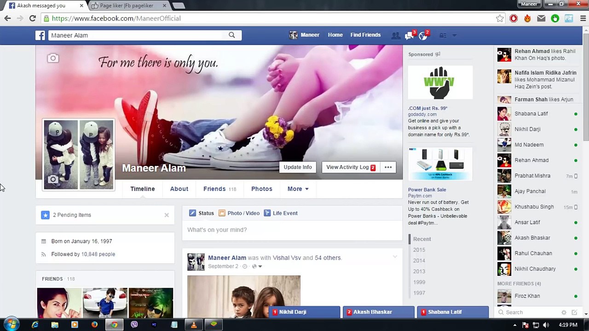Open the Photos tab
The image size is (589, 331).
[x=262, y=189]
